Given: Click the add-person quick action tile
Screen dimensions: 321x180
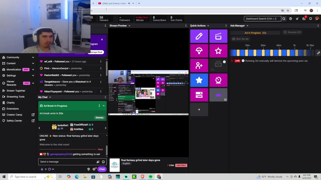Looking at the screenshot, I should 199,65.
